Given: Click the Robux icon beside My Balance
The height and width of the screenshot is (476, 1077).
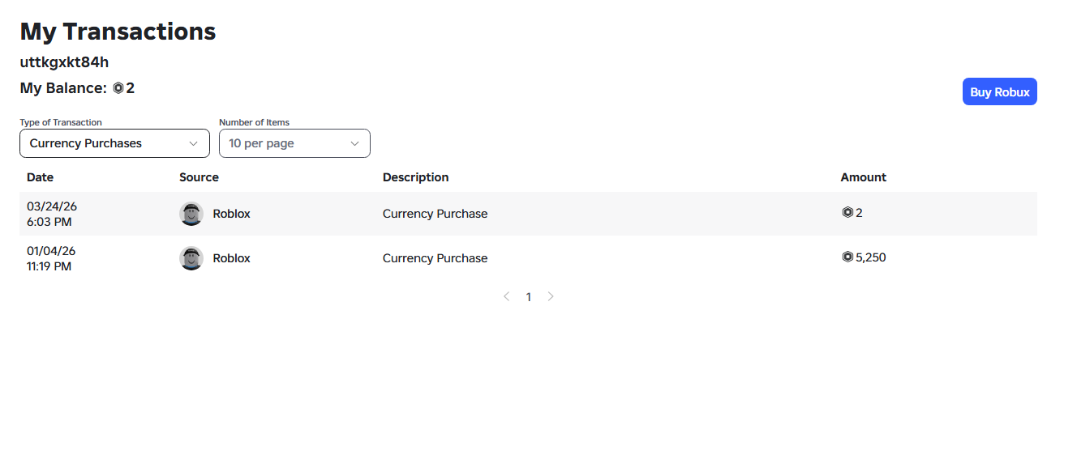Looking at the screenshot, I should click(118, 88).
